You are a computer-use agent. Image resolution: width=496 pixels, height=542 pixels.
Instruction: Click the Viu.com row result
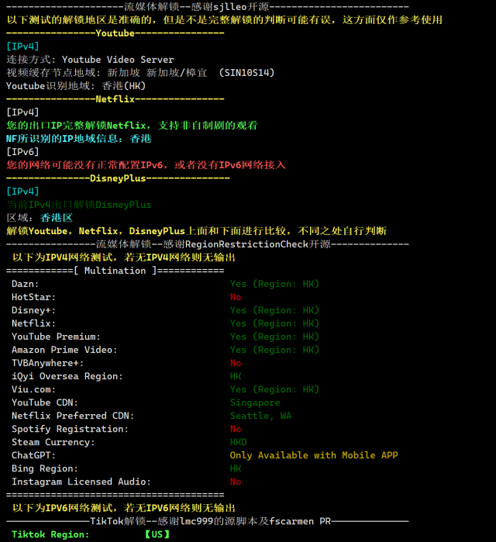point(274,389)
